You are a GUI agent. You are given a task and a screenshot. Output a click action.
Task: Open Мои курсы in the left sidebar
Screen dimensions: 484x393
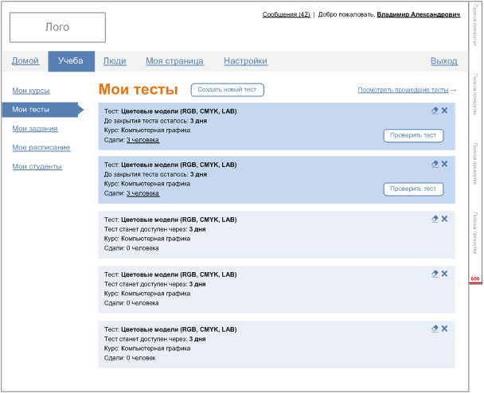[x=31, y=91]
